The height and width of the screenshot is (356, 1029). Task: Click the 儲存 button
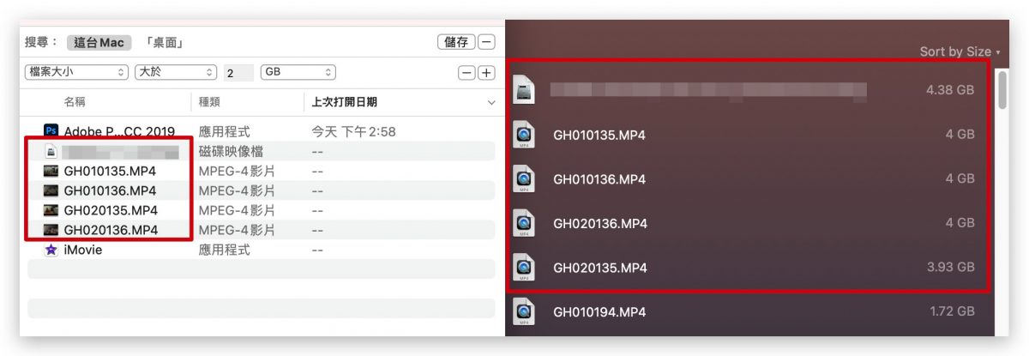pyautogui.click(x=456, y=42)
